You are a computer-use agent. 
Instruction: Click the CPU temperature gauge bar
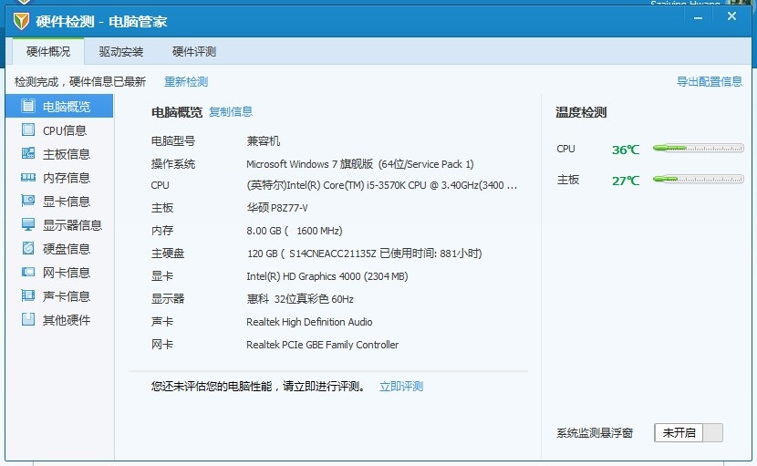tap(698, 149)
